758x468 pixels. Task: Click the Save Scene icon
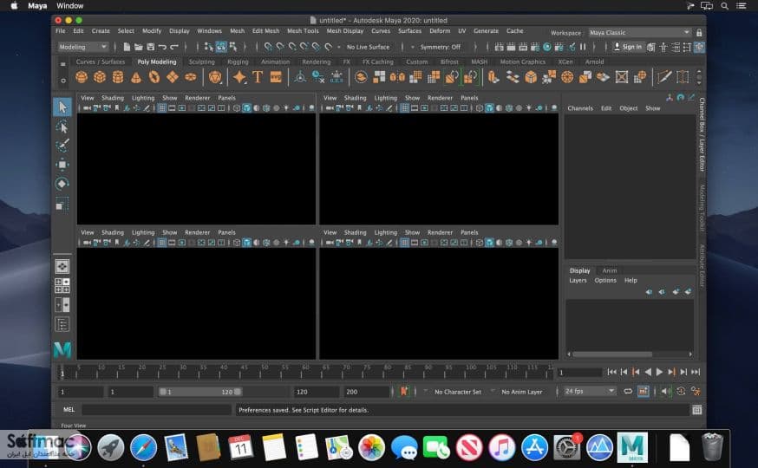click(x=150, y=47)
